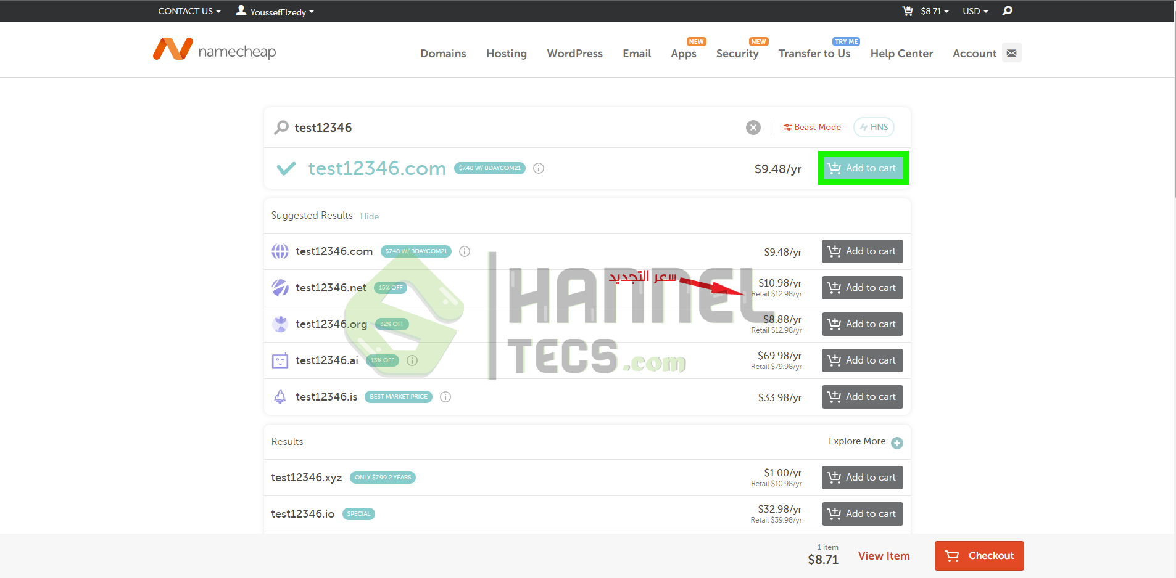
Task: Add suggested test12346.com to cart
Action: [x=862, y=251]
